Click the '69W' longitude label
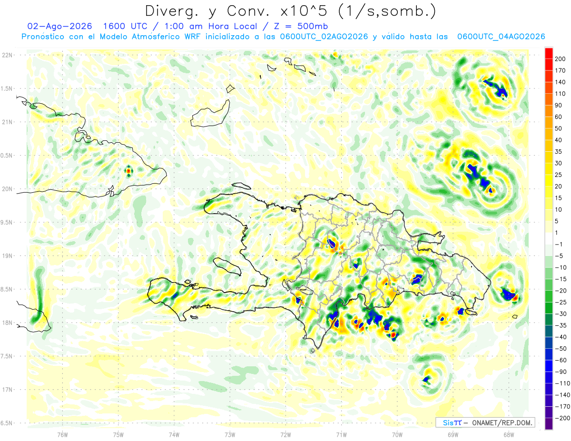The width and height of the screenshot is (571, 441). (453, 434)
